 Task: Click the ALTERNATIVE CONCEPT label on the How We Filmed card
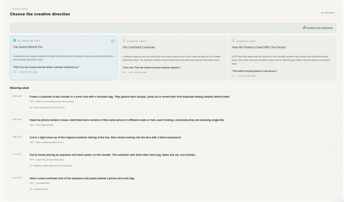coord(246,41)
